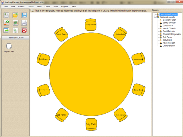Click the green euro coin icon
The width and height of the screenshot is (183, 137).
click(15, 30)
